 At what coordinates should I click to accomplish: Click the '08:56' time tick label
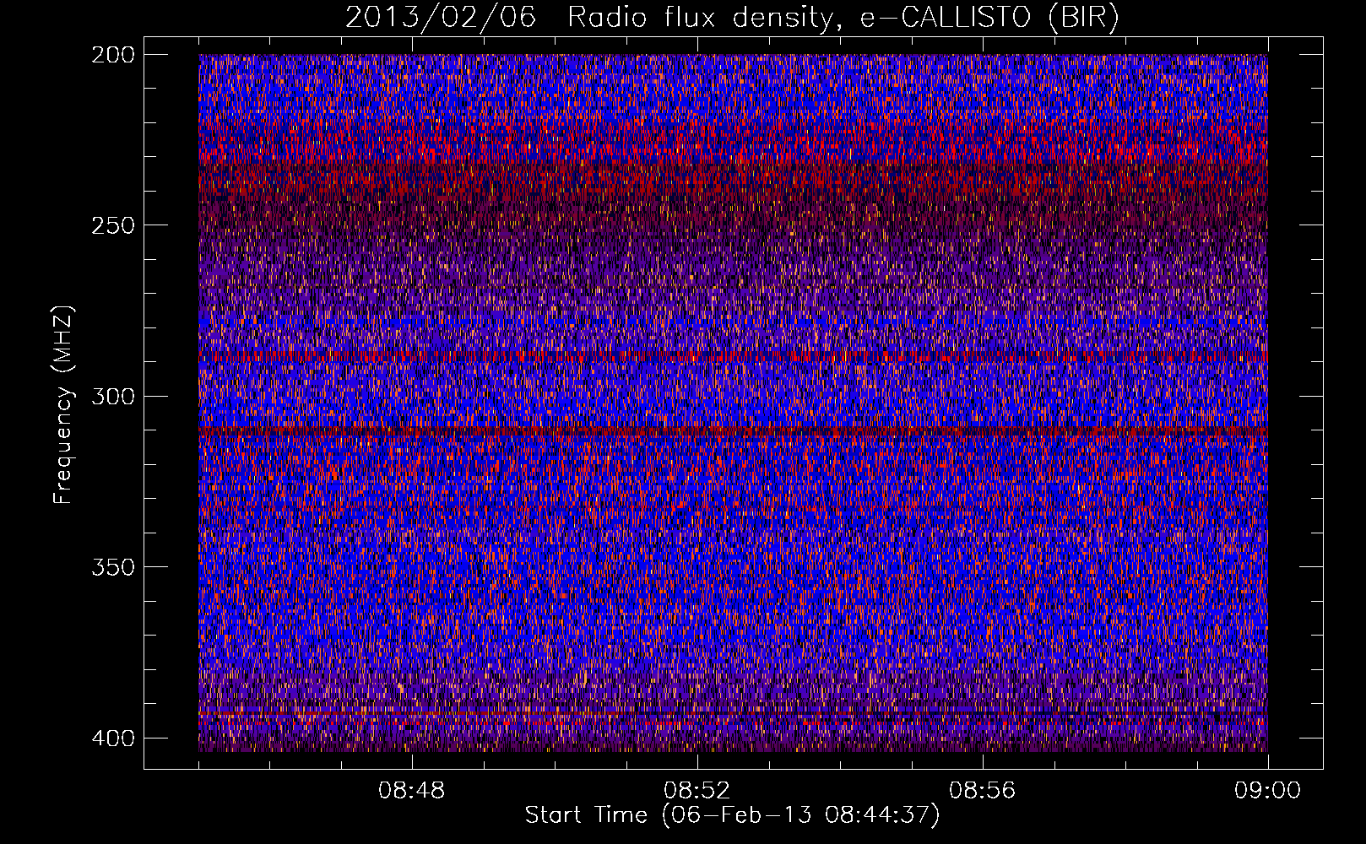pyautogui.click(x=983, y=791)
